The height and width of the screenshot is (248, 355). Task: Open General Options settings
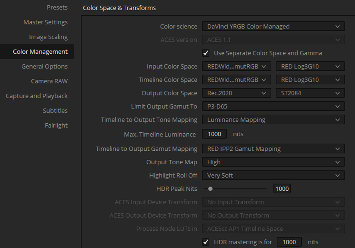point(45,66)
